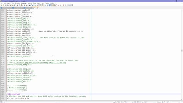Click the vertical scrollbar down arrow
The image size is (183, 103).
[182, 100]
